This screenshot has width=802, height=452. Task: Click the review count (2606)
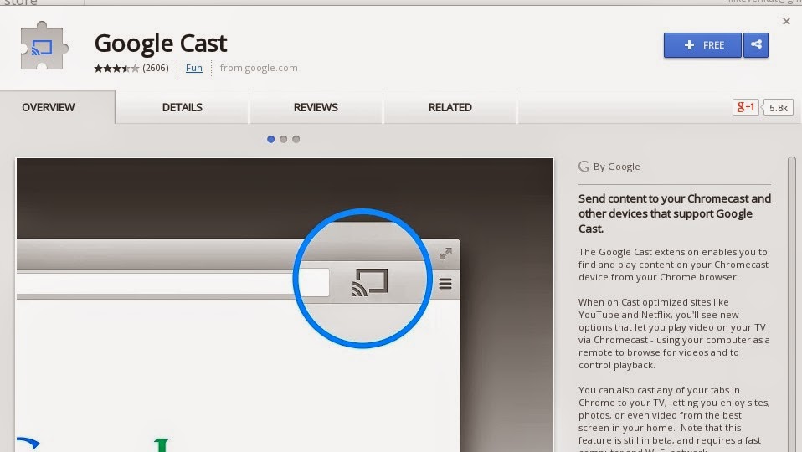click(x=156, y=68)
